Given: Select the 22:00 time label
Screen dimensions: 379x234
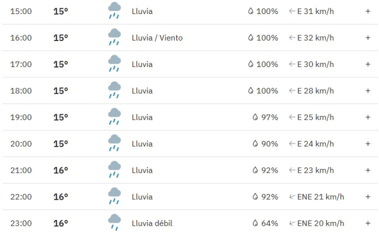Looking at the screenshot, I should [21, 197].
